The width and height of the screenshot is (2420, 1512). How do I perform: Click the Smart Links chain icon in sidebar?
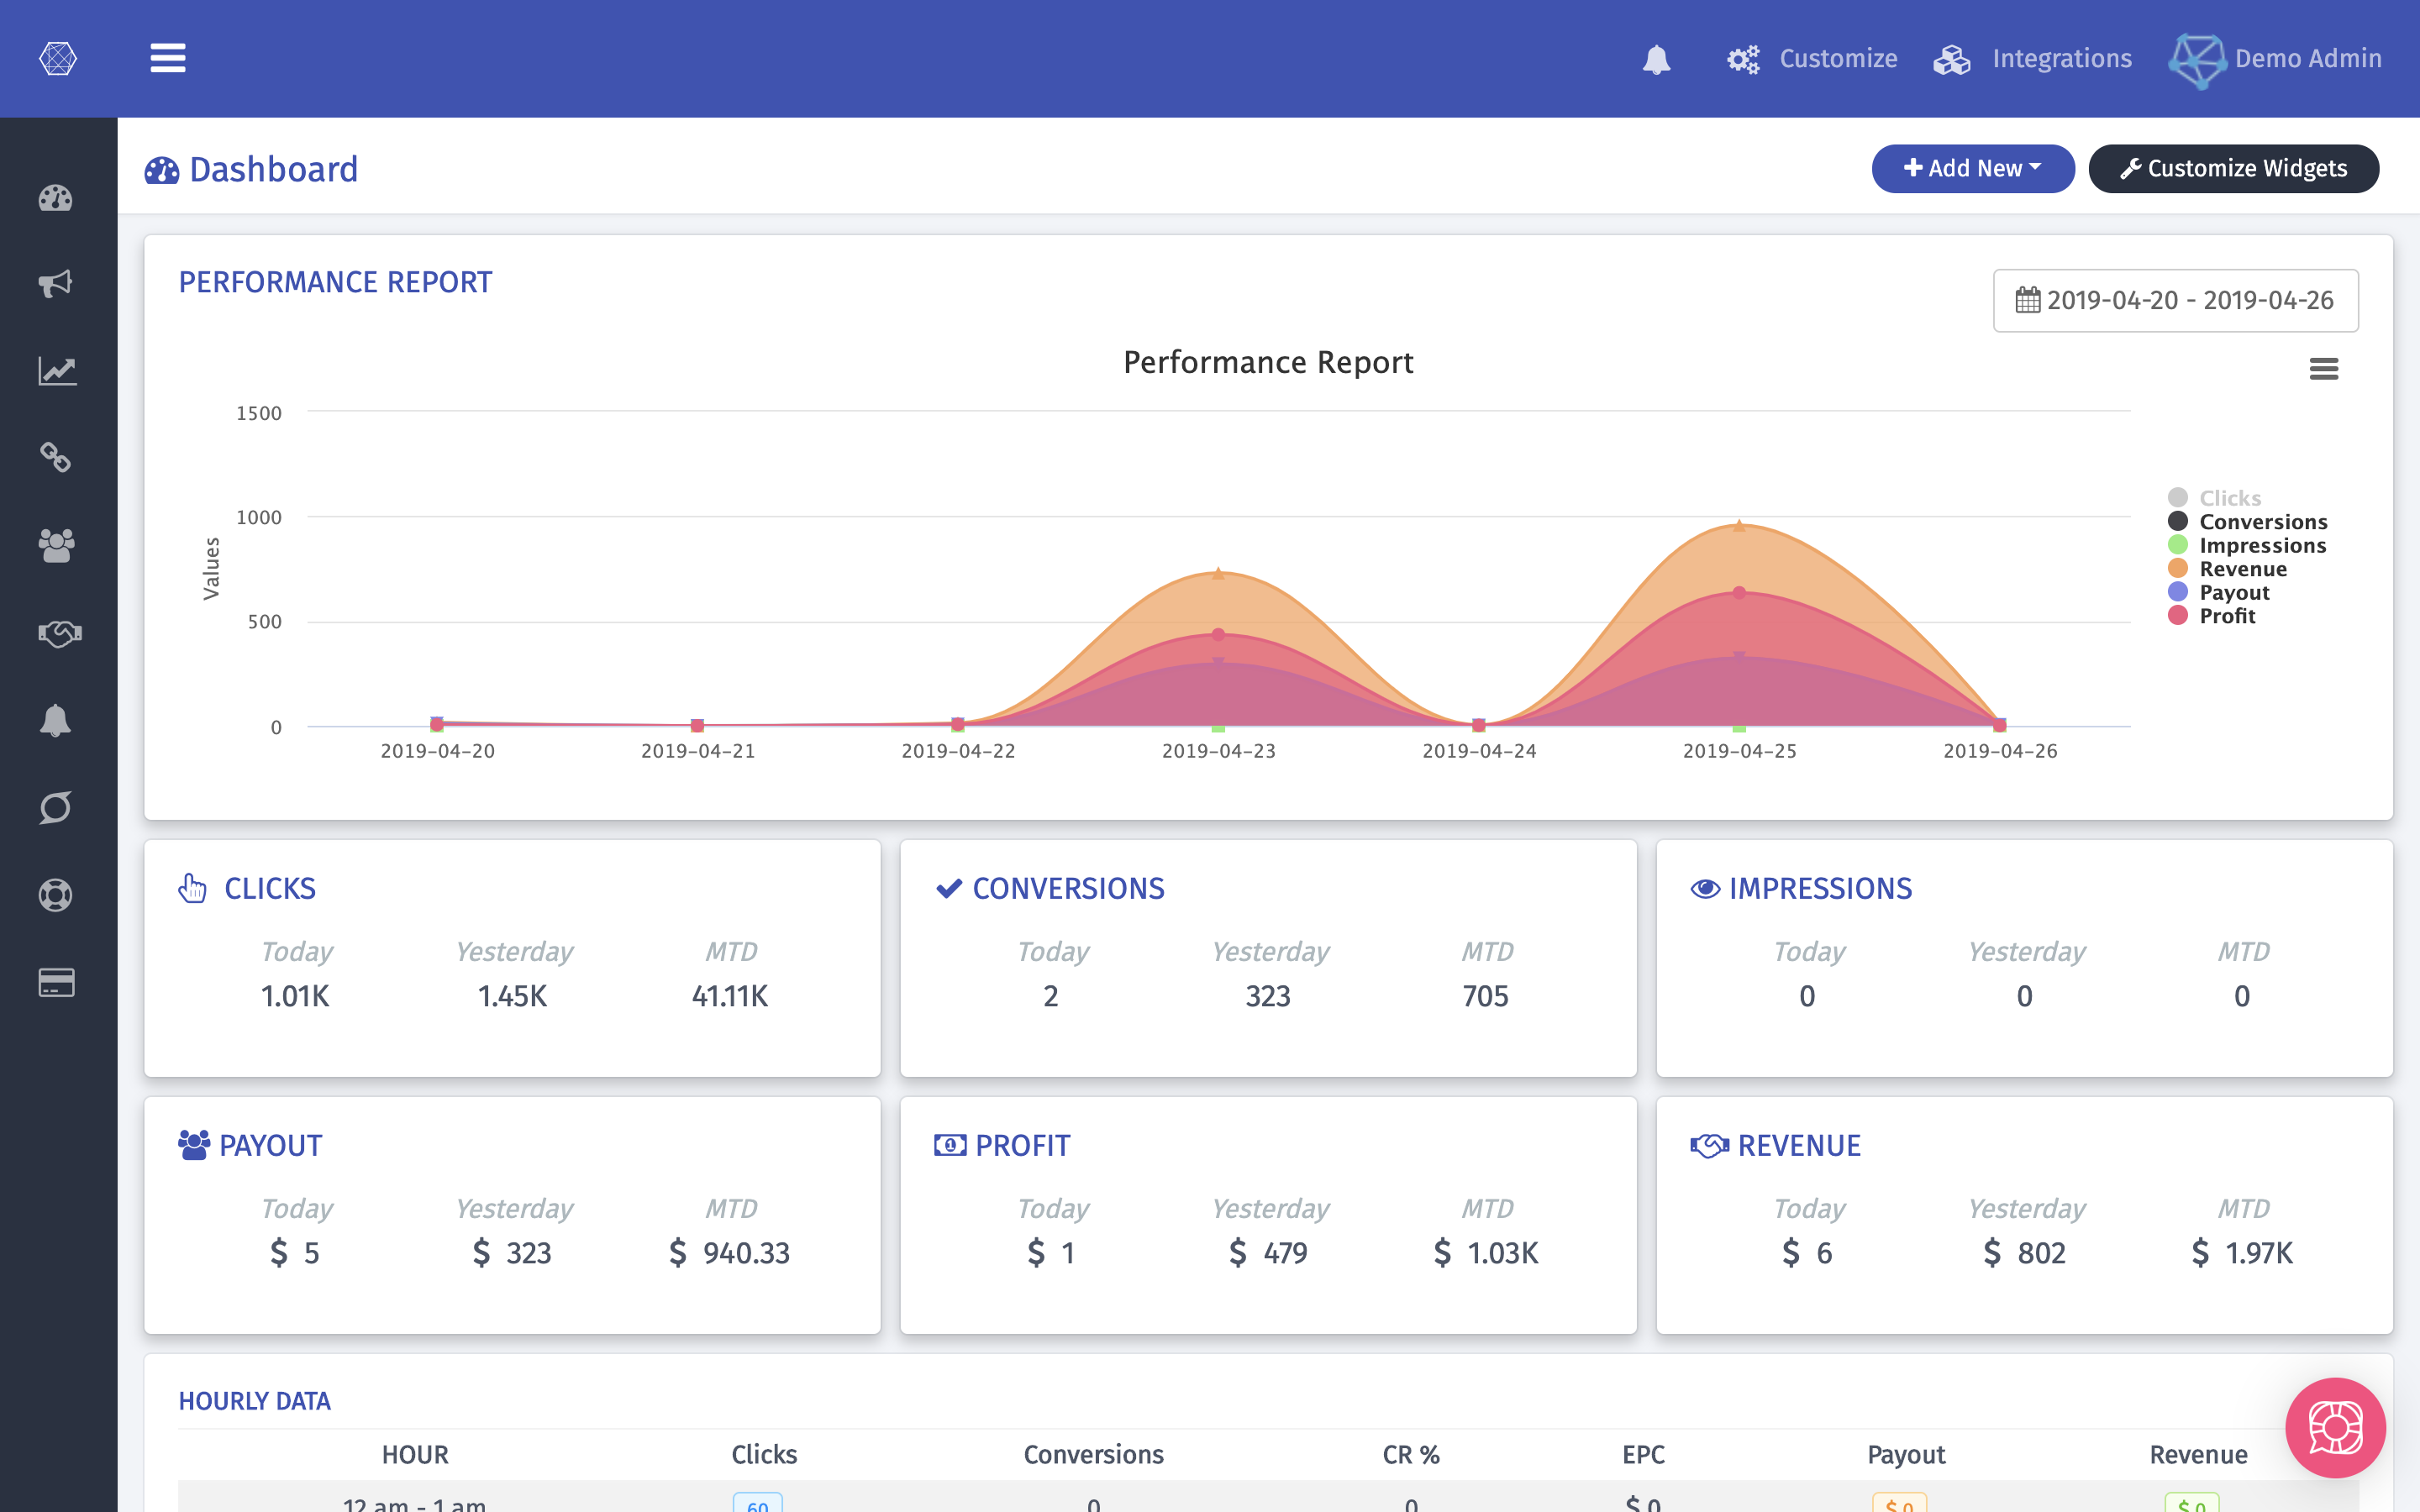point(56,458)
